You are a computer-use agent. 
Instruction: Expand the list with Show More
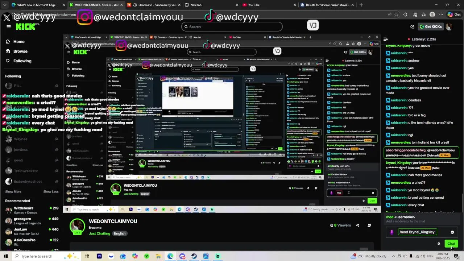point(13,191)
